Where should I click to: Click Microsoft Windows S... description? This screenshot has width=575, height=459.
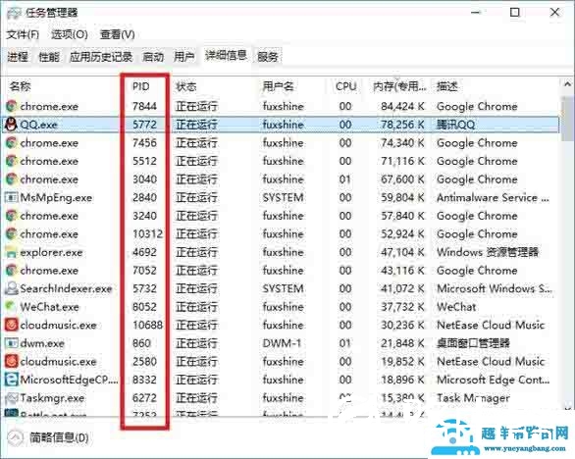(x=495, y=288)
